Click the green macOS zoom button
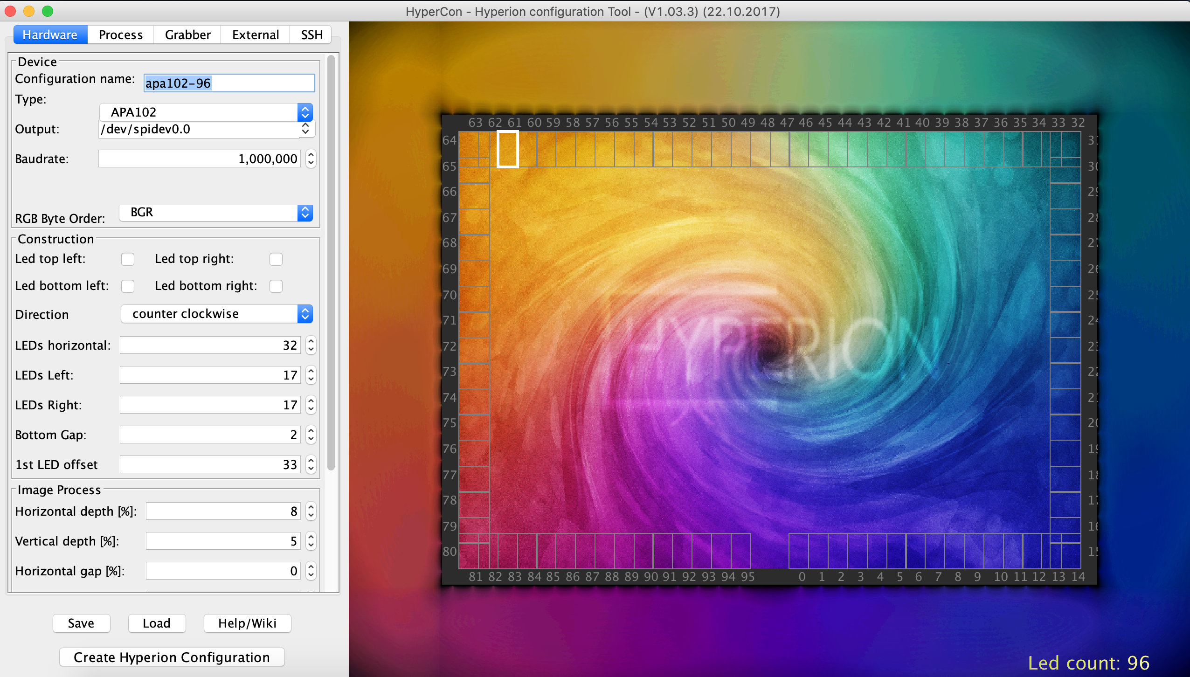1190x677 pixels. coord(48,11)
